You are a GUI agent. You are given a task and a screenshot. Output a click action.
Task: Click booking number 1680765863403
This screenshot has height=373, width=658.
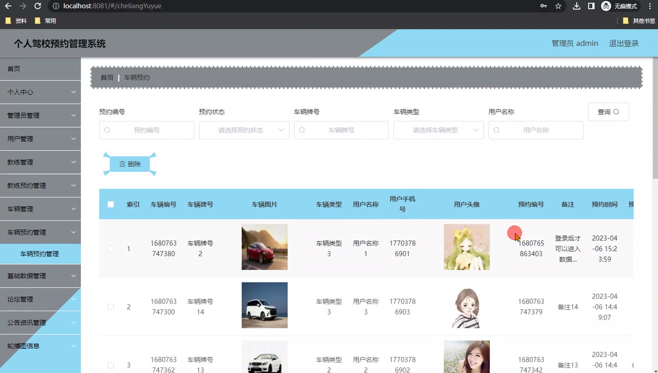pos(531,249)
